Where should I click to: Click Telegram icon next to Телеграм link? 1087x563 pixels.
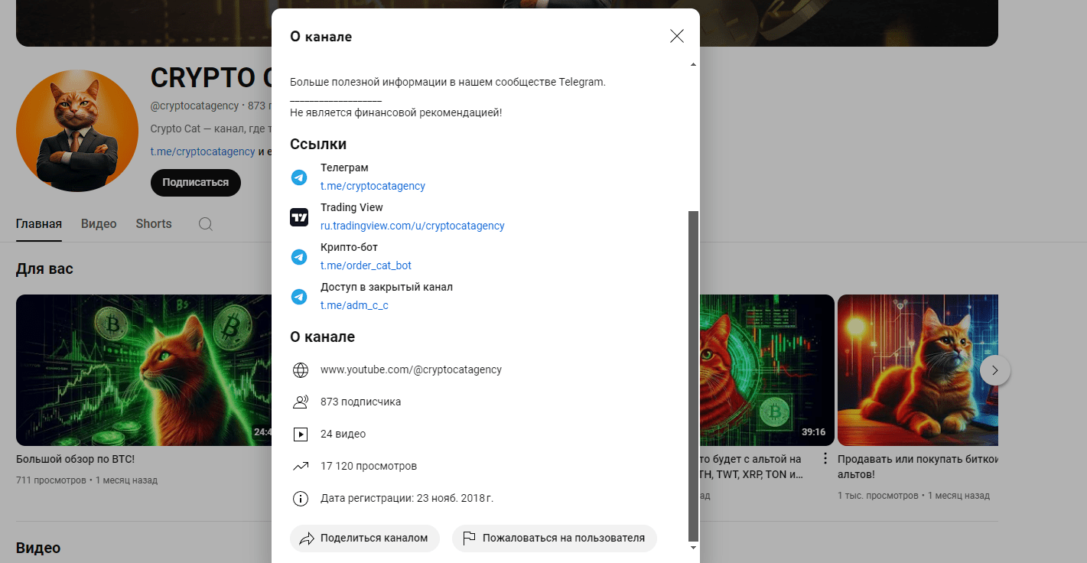299,177
